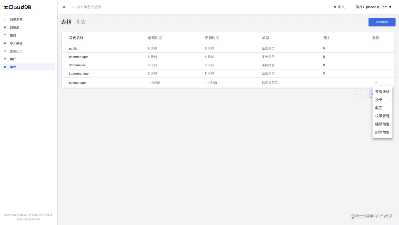This screenshot has width=399, height=225.
Task: Click the 数据库 sidebar icon
Action: pyautogui.click(x=5, y=27)
